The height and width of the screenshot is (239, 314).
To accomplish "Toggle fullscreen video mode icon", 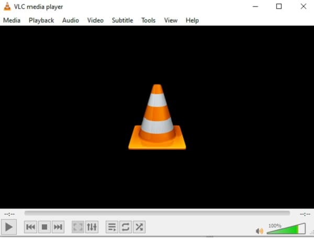I will tap(78, 227).
